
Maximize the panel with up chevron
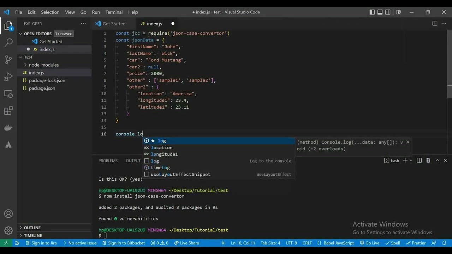click(437, 161)
